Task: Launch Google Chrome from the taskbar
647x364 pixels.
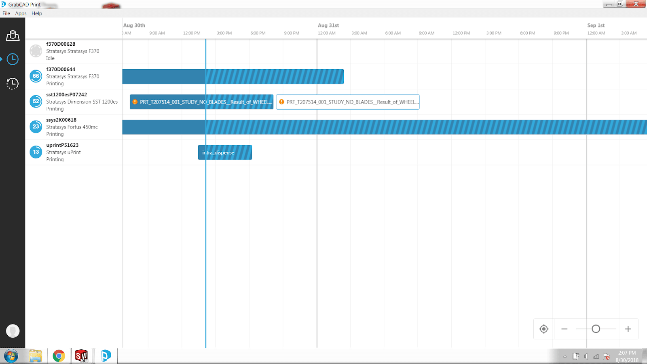Action: click(59, 356)
